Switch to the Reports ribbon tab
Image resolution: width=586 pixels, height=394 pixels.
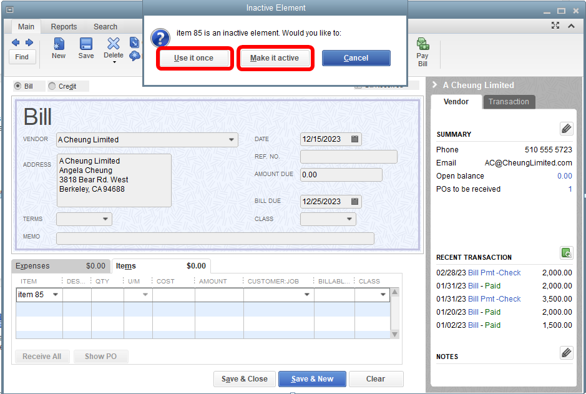click(64, 27)
